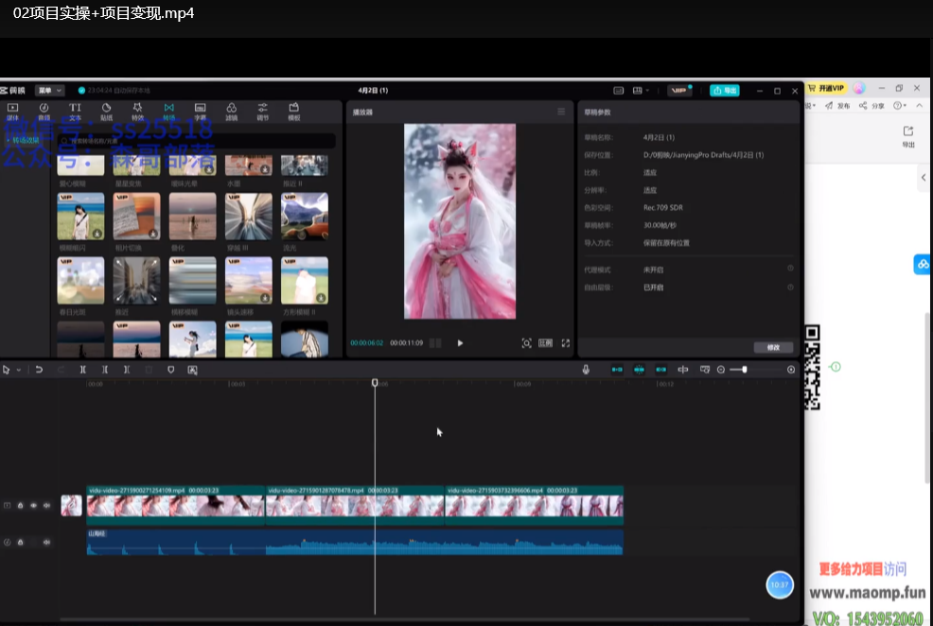Click 分享 in the background window
The image size is (933, 626).
[x=871, y=106]
